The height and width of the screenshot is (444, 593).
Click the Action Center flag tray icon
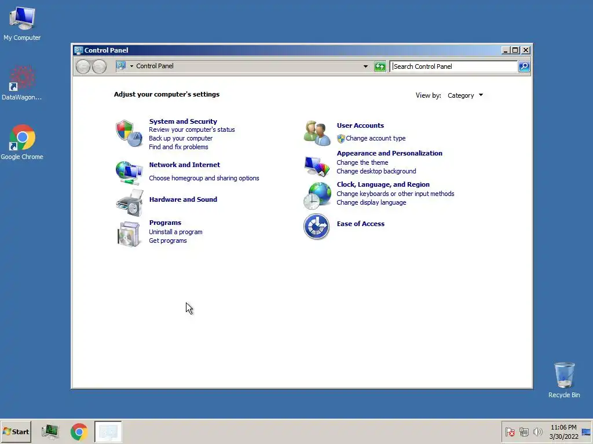(510, 431)
